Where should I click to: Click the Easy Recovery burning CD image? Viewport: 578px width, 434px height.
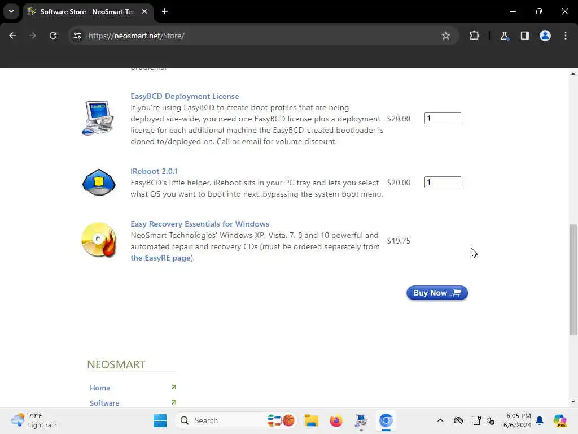point(99,240)
